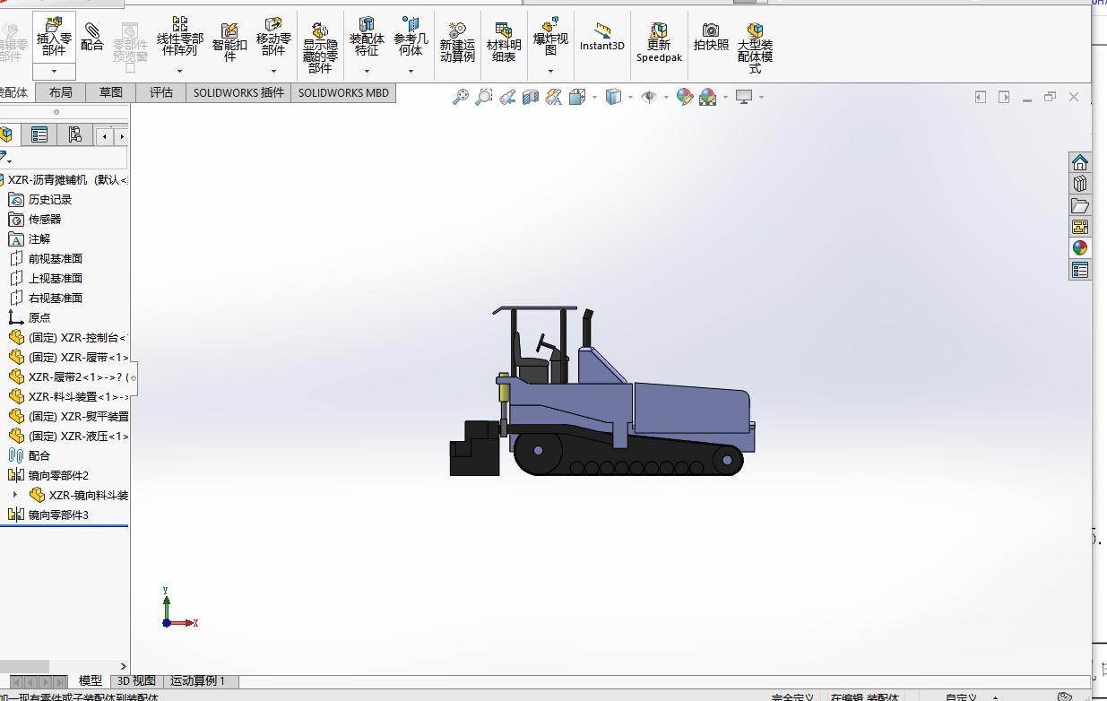Viewport: 1107px width, 701px height.
Task: Click Take Snapshot (拍快照) camera icon
Action: (711, 36)
